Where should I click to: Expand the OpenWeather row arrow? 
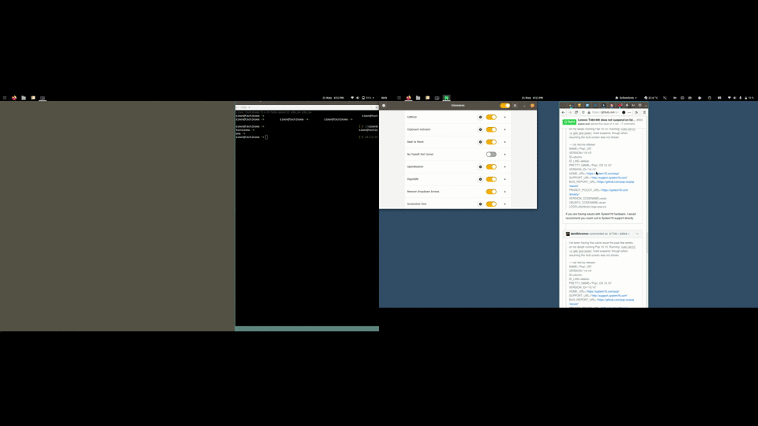pos(505,166)
